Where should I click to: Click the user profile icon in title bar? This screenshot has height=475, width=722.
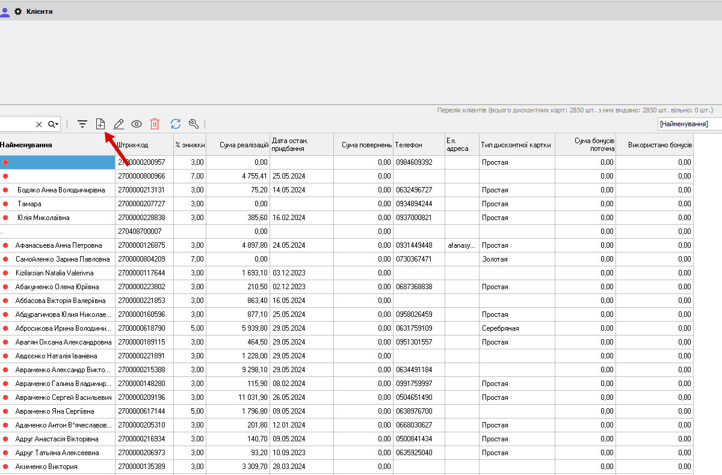5,11
